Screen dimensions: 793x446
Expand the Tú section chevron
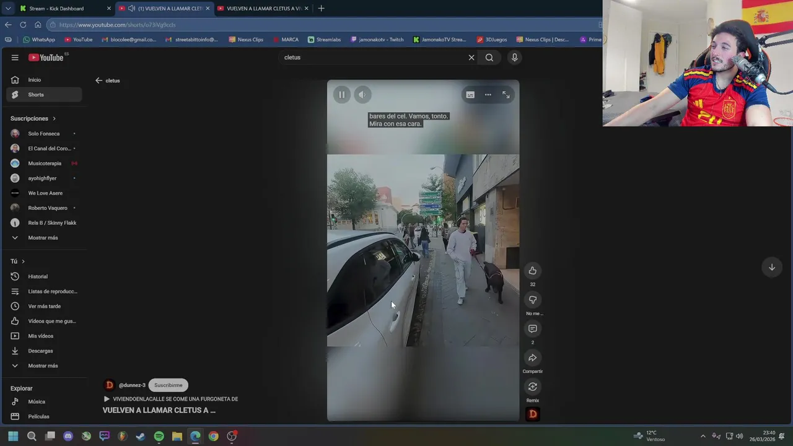tap(23, 261)
